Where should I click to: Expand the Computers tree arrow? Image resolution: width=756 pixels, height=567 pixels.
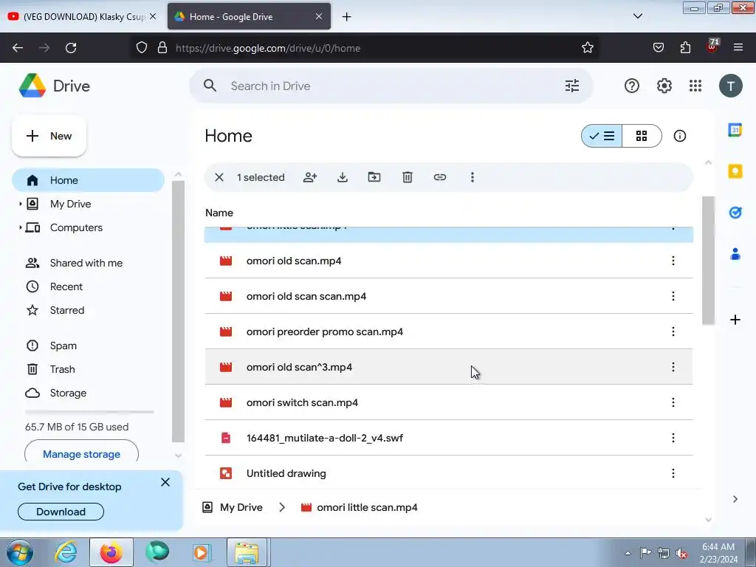point(20,227)
